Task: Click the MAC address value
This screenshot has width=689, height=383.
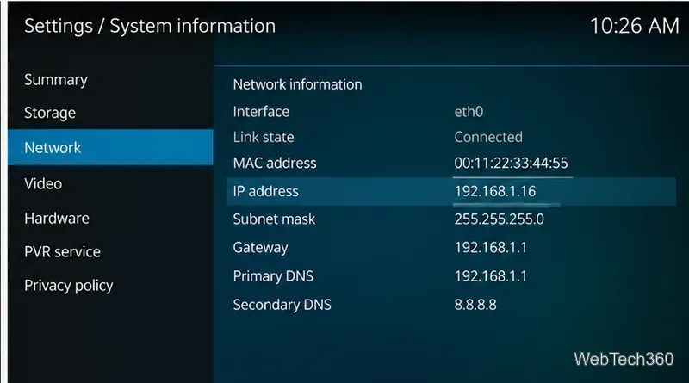Action: [x=511, y=163]
